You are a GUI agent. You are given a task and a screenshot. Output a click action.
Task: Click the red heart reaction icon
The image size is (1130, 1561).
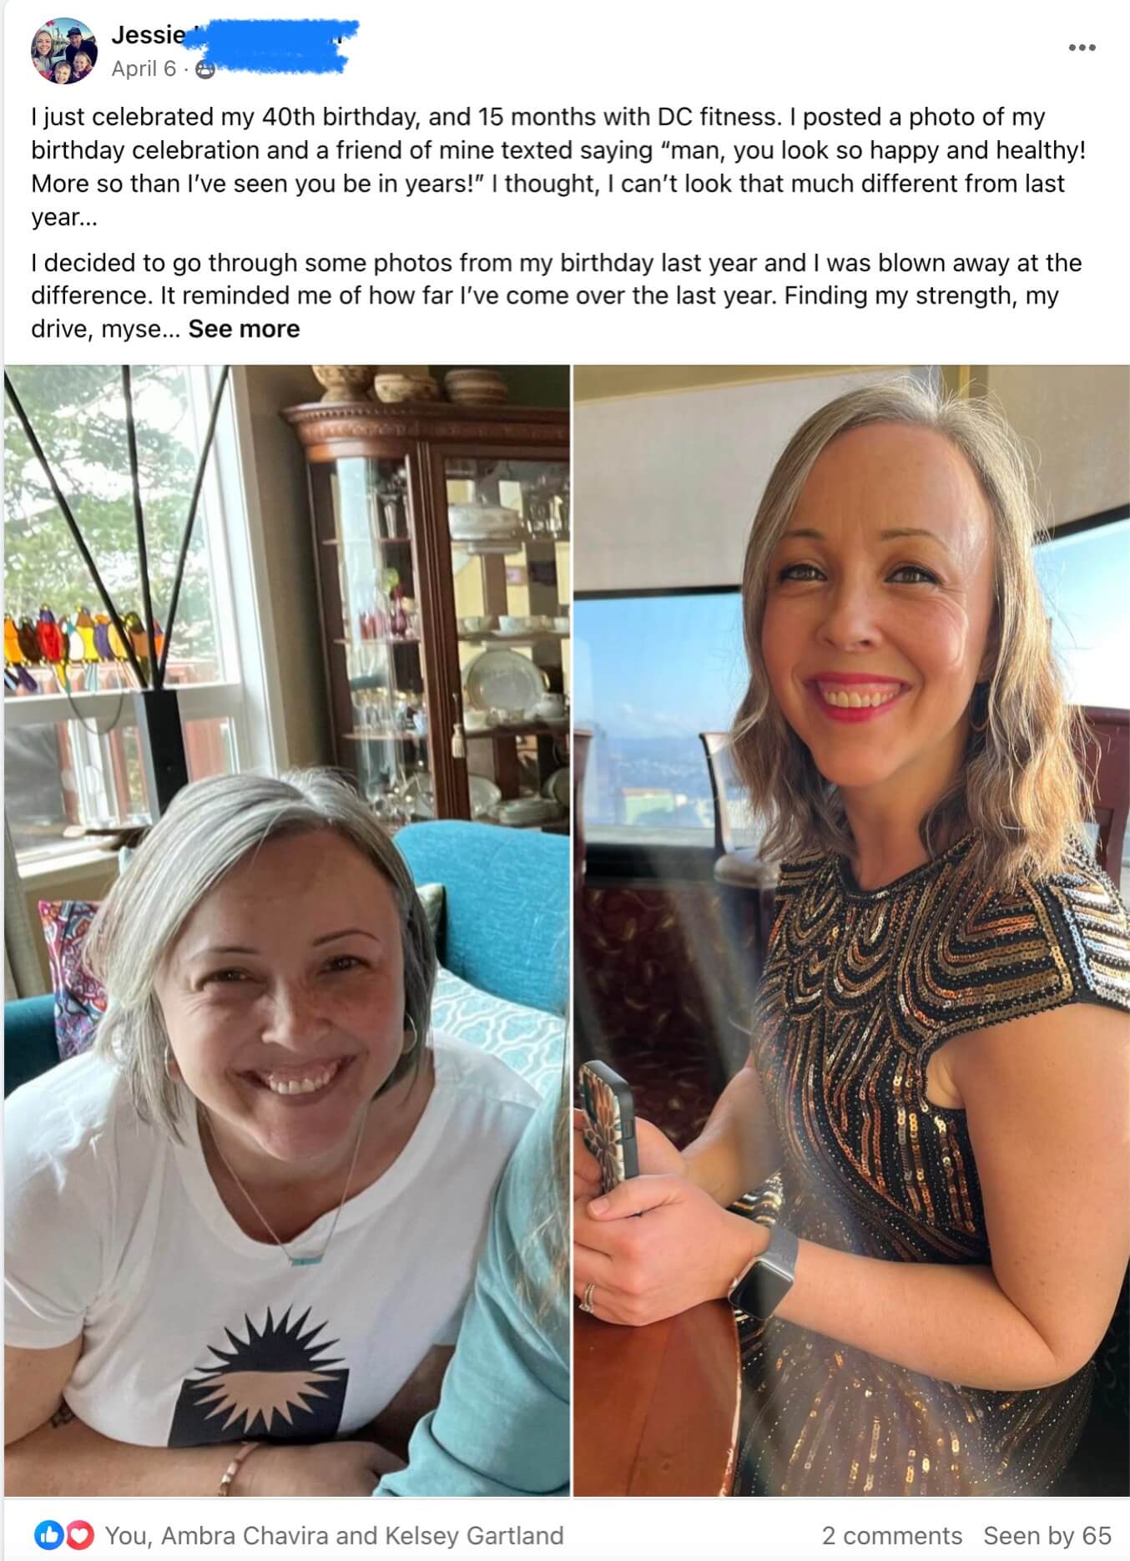click(x=78, y=1534)
